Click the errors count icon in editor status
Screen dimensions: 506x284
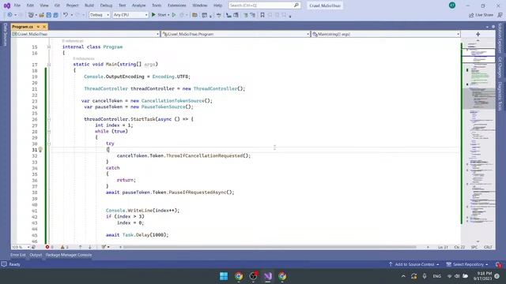[x=47, y=247]
